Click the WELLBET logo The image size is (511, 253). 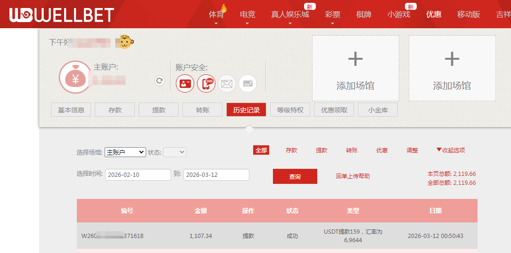pyautogui.click(x=61, y=15)
